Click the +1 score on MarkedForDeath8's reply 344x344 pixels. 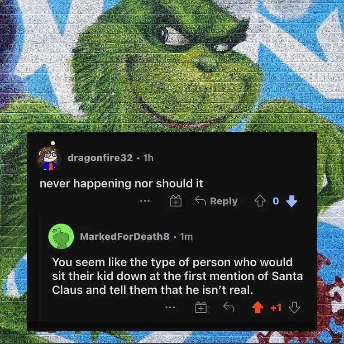pos(276,308)
